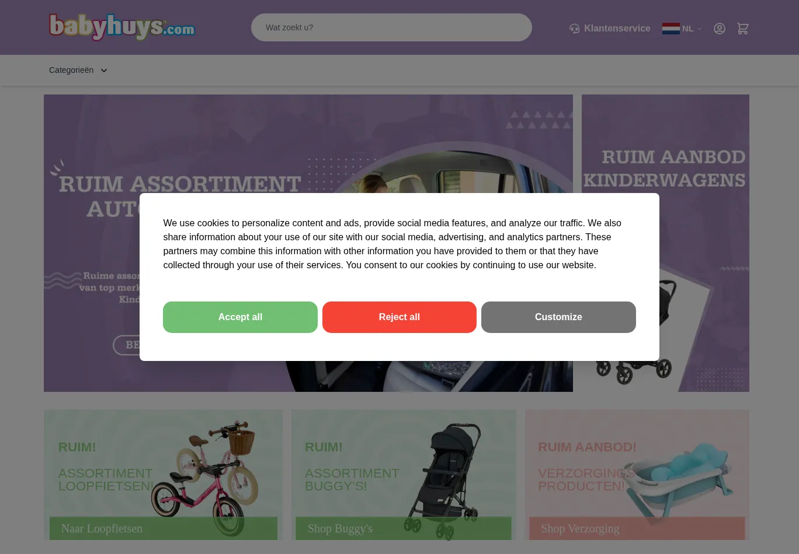This screenshot has height=554, width=799.
Task: Click the Dutch flag icon
Action: coord(671,29)
